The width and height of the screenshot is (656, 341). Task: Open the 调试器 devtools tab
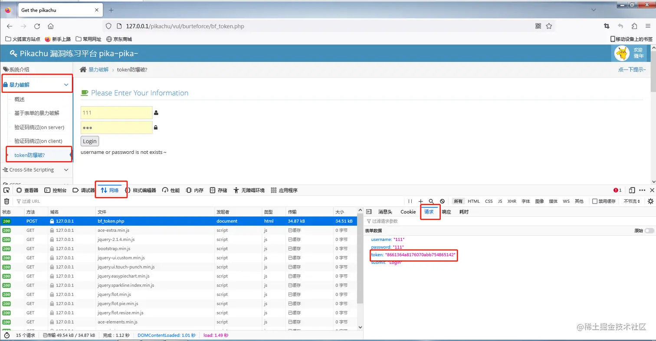(x=84, y=190)
